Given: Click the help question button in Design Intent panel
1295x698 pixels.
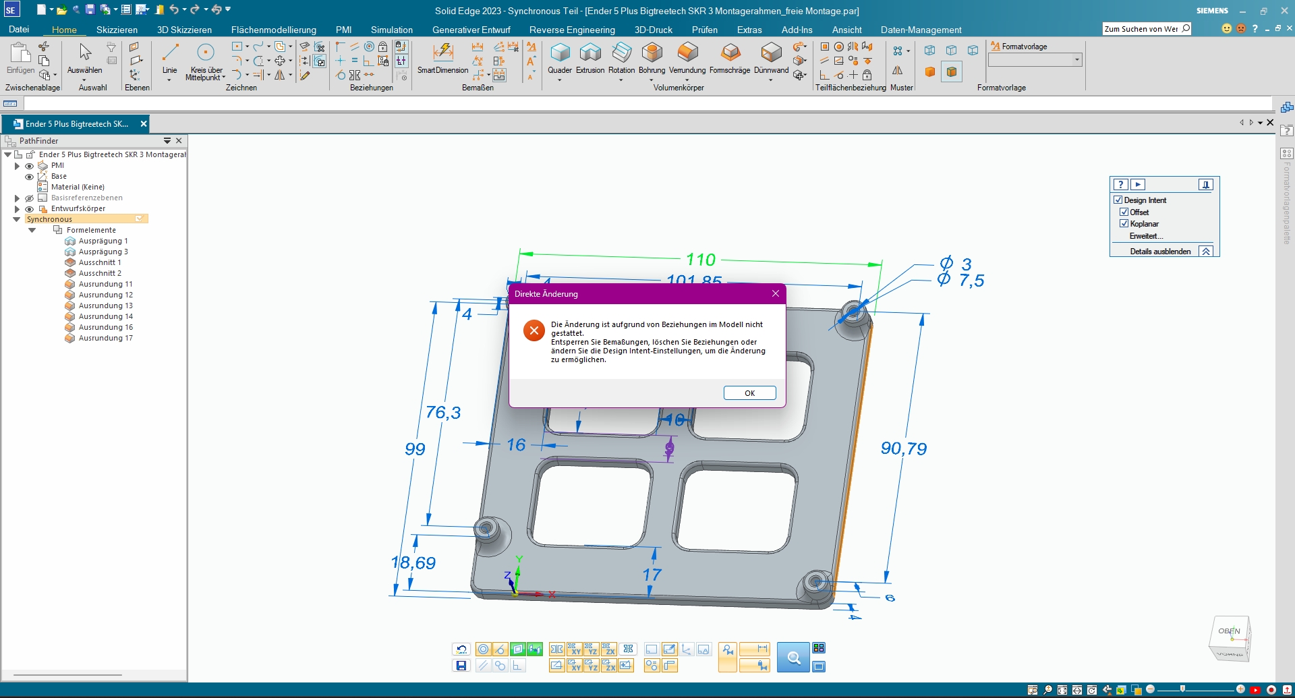Looking at the screenshot, I should [x=1120, y=185].
